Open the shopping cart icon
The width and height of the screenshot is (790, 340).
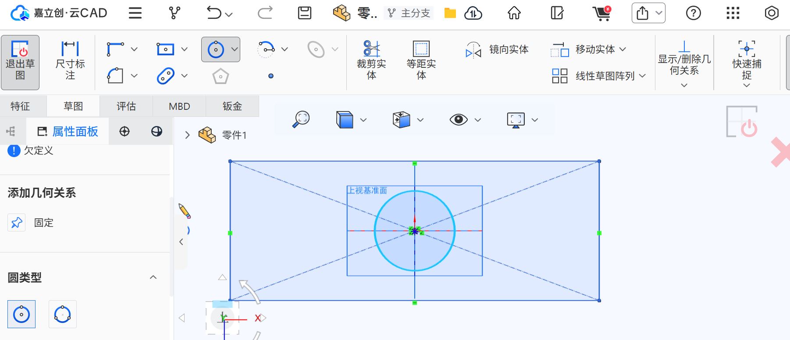(602, 13)
